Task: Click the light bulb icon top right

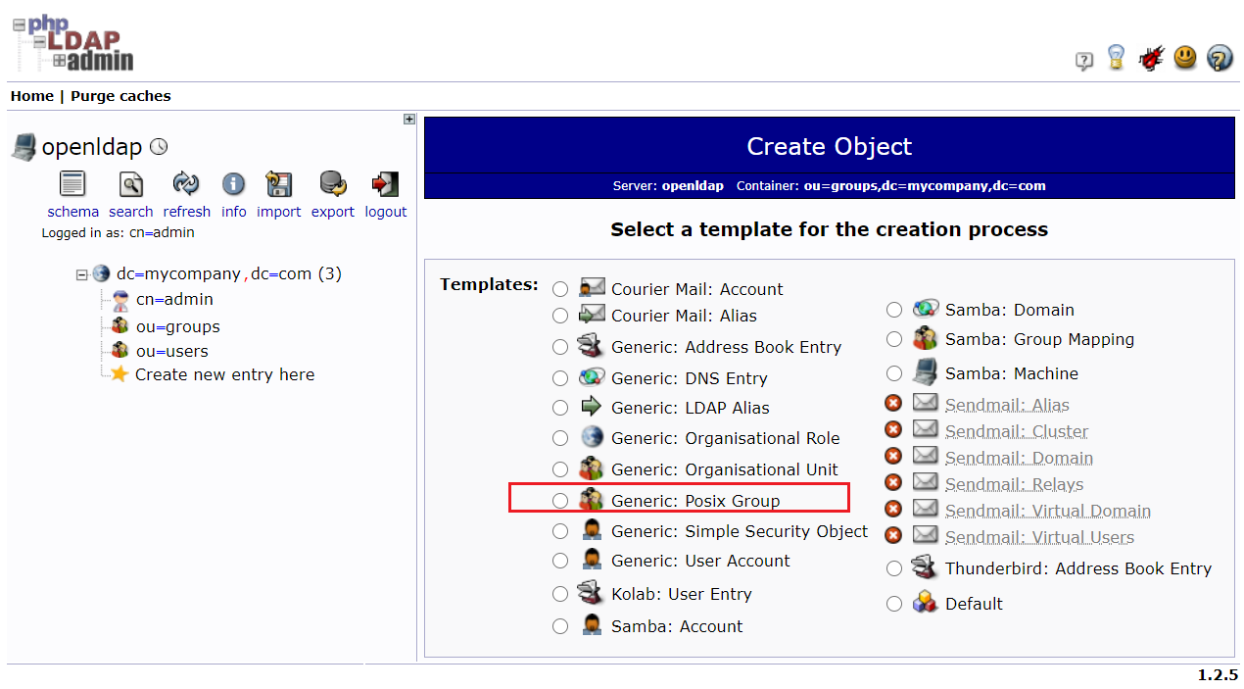Action: (x=1116, y=58)
